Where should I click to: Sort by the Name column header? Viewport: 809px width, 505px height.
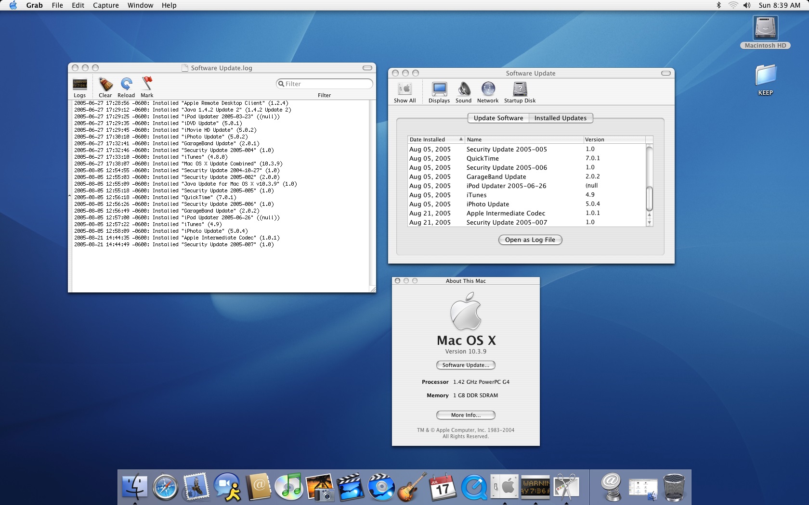click(x=524, y=139)
